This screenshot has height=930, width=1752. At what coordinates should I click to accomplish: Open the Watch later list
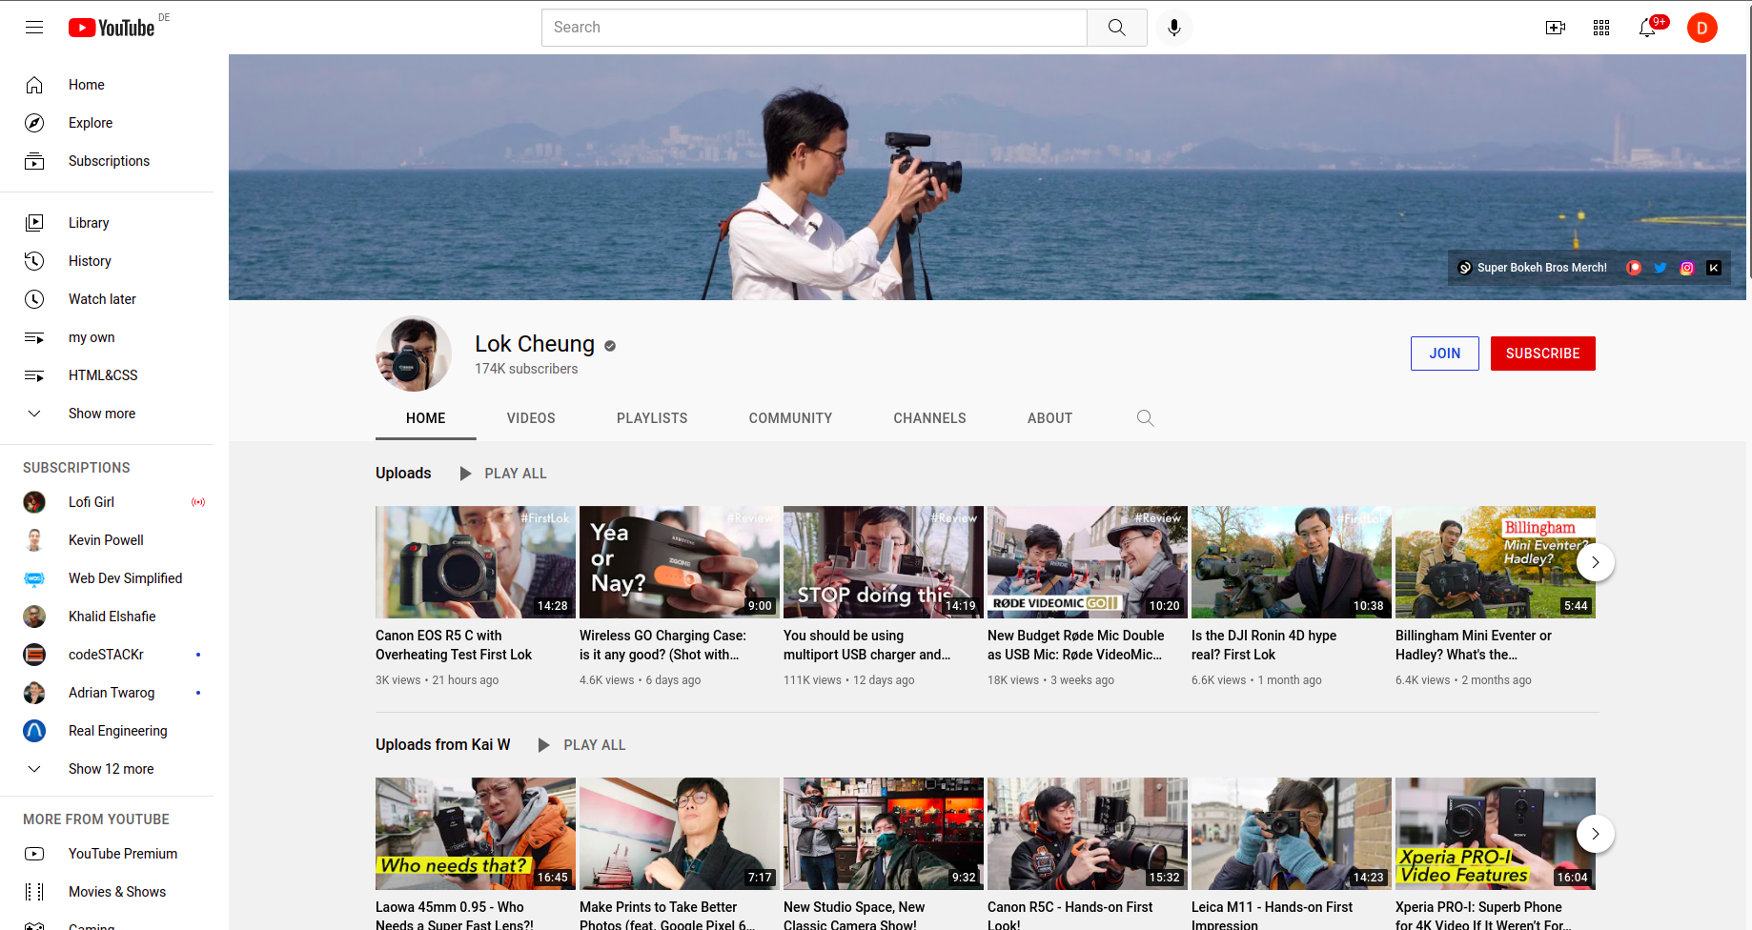[107, 299]
